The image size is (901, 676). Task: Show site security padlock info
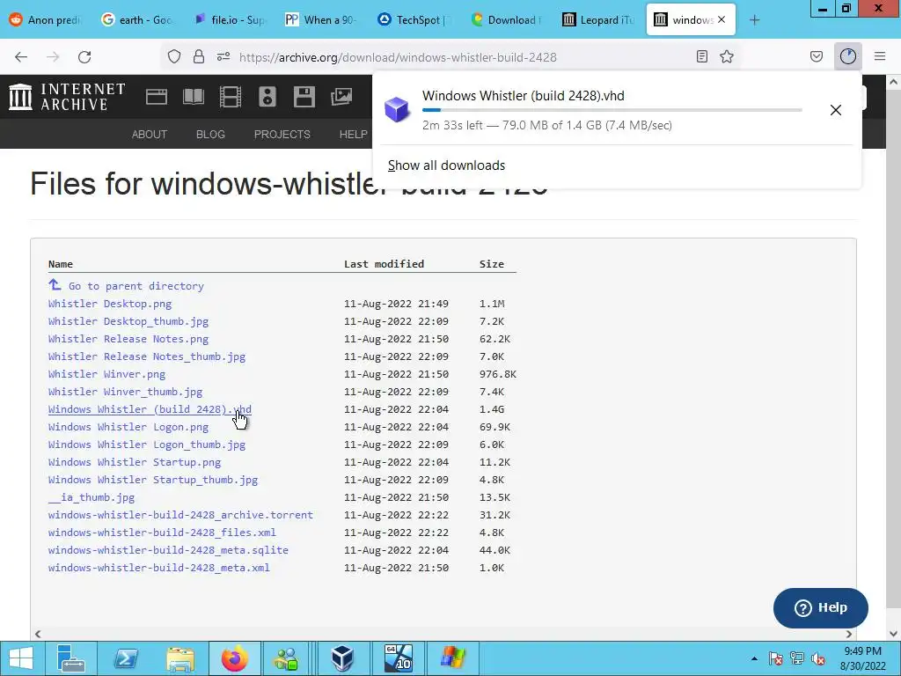pos(199,57)
